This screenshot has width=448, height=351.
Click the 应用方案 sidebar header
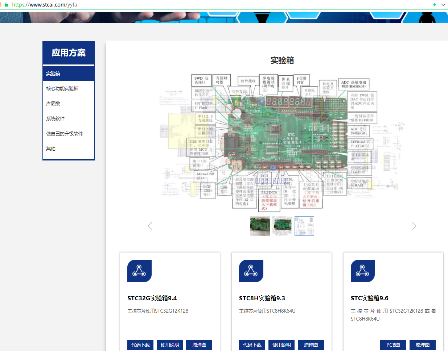point(69,53)
